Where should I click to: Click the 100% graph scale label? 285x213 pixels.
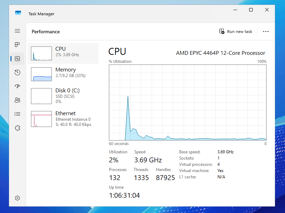pos(262,62)
